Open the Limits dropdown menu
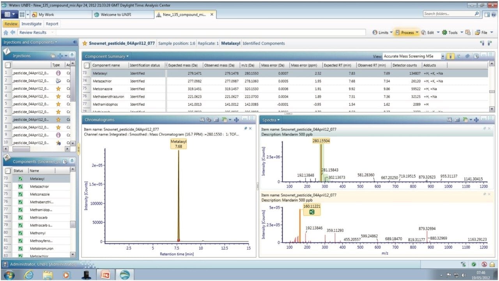499x281 pixels. pyautogui.click(x=382, y=33)
